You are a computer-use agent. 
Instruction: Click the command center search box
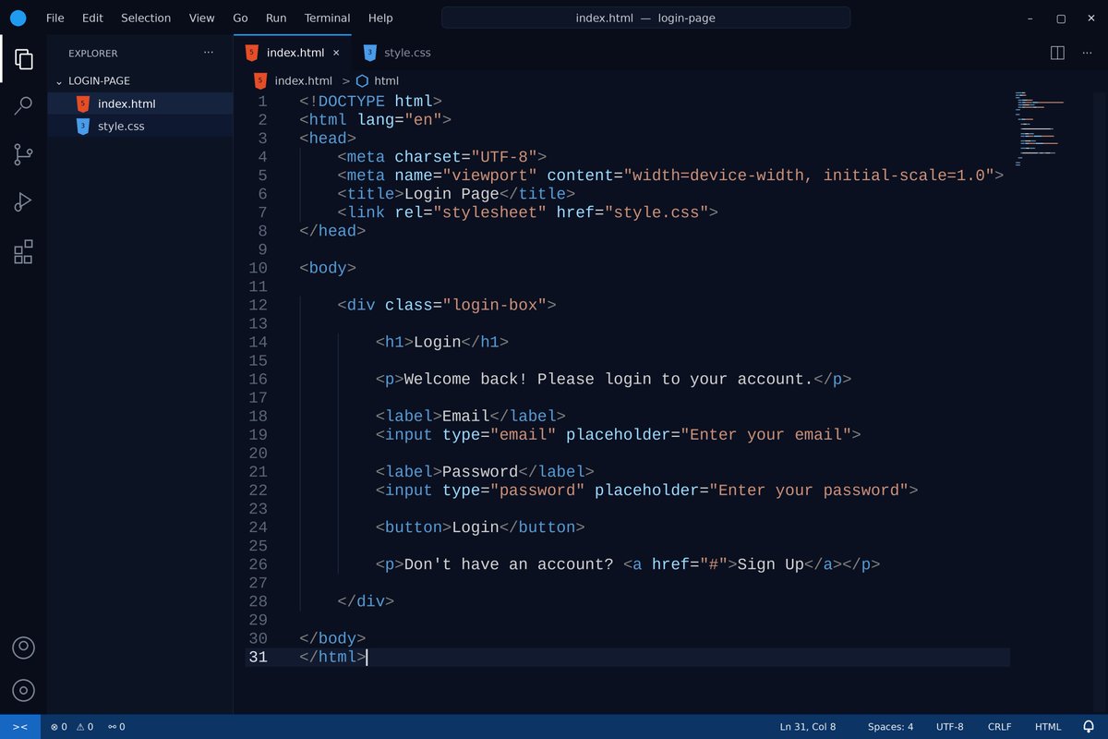click(645, 18)
